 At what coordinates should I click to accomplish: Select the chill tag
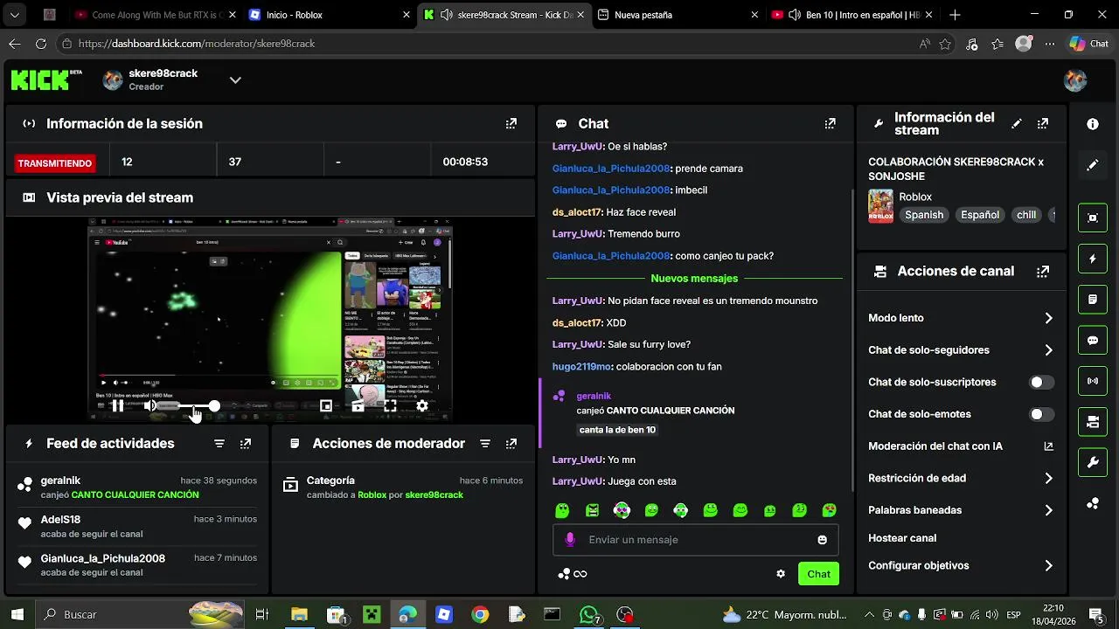(x=1026, y=215)
